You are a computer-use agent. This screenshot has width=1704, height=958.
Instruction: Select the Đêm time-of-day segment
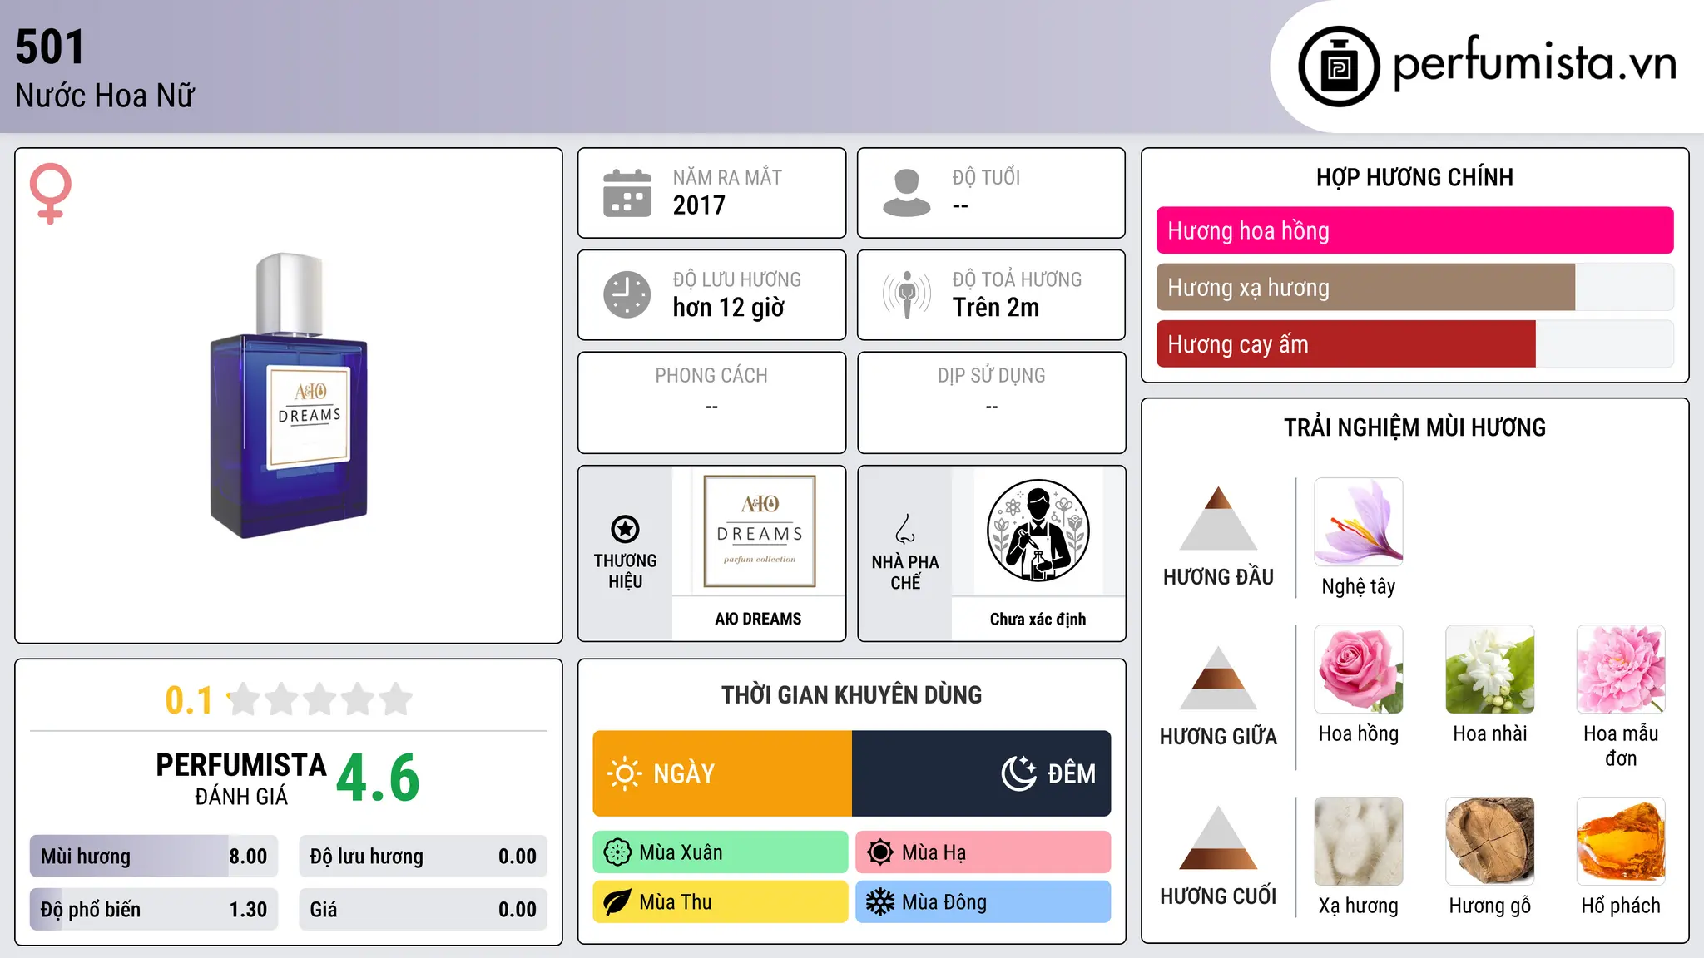pyautogui.click(x=982, y=773)
